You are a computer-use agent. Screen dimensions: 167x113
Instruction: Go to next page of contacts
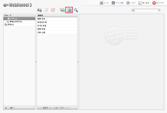point(66,108)
